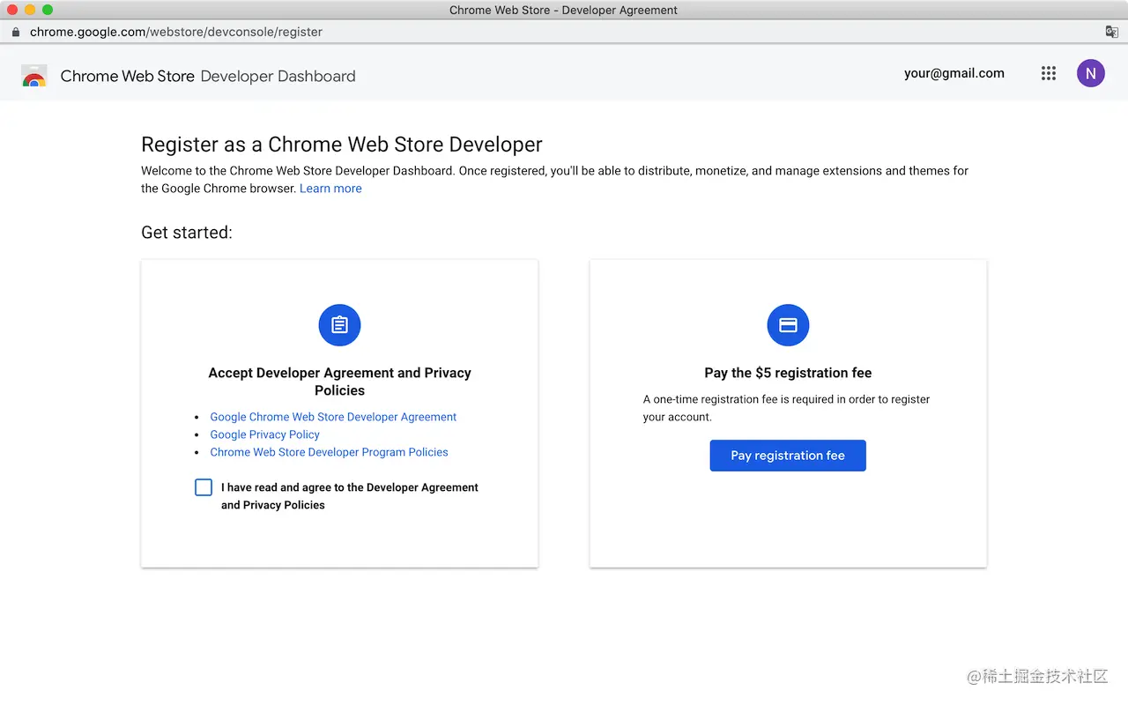
Task: Click the your@gmail.com account email
Action: pyautogui.click(x=954, y=74)
